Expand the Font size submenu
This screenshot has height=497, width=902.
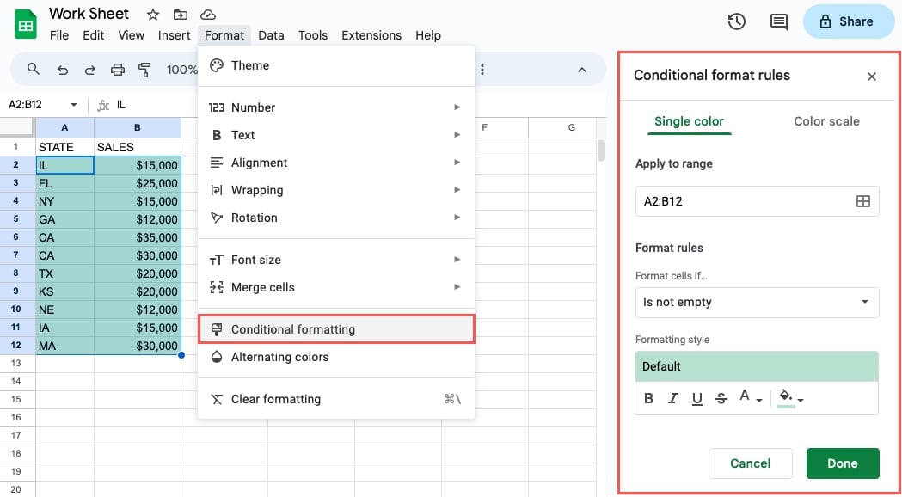coord(336,260)
